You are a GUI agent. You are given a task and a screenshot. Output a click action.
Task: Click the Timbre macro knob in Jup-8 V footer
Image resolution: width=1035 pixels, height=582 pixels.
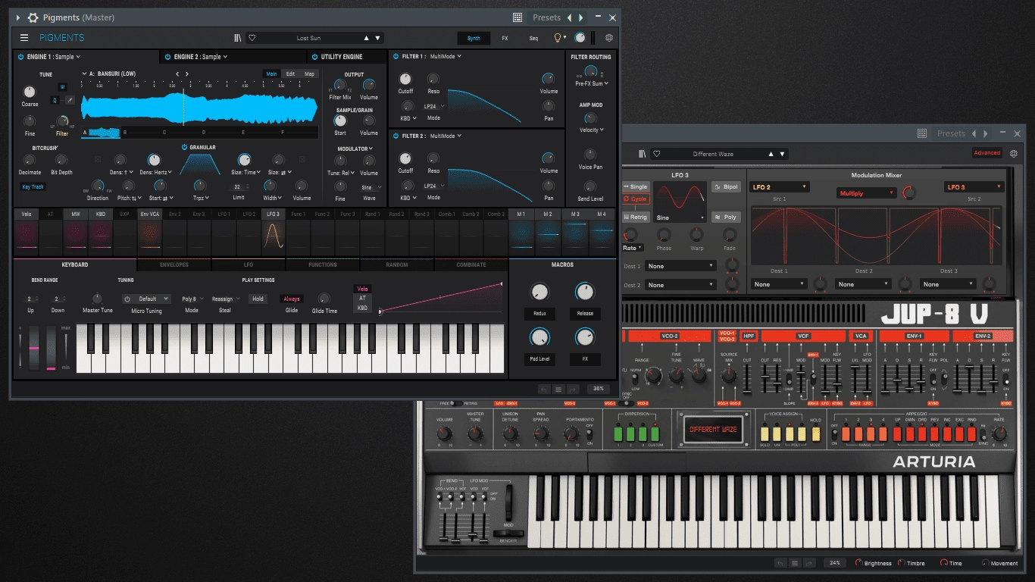point(902,563)
